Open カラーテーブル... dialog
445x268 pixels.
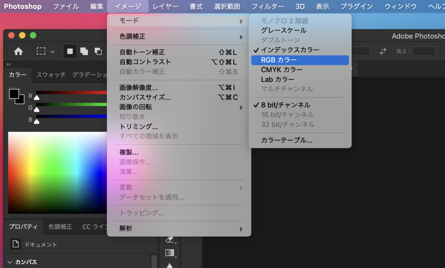click(x=300, y=140)
